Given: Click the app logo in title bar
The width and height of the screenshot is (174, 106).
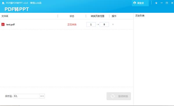Looking at the screenshot, I should (x=3, y=3).
